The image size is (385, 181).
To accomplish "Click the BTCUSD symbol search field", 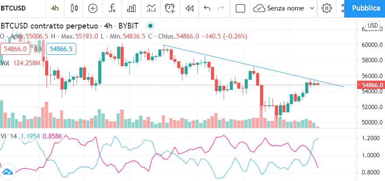I will tap(13, 8).
